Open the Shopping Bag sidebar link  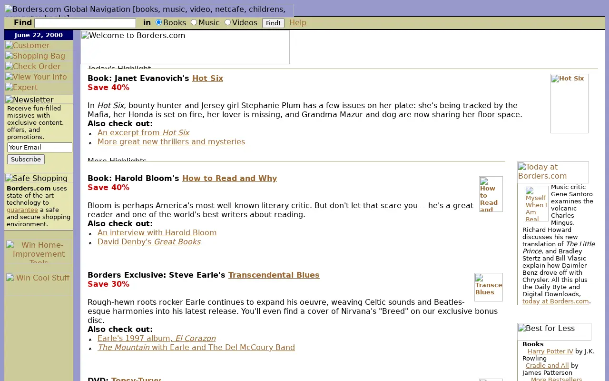coord(39,56)
